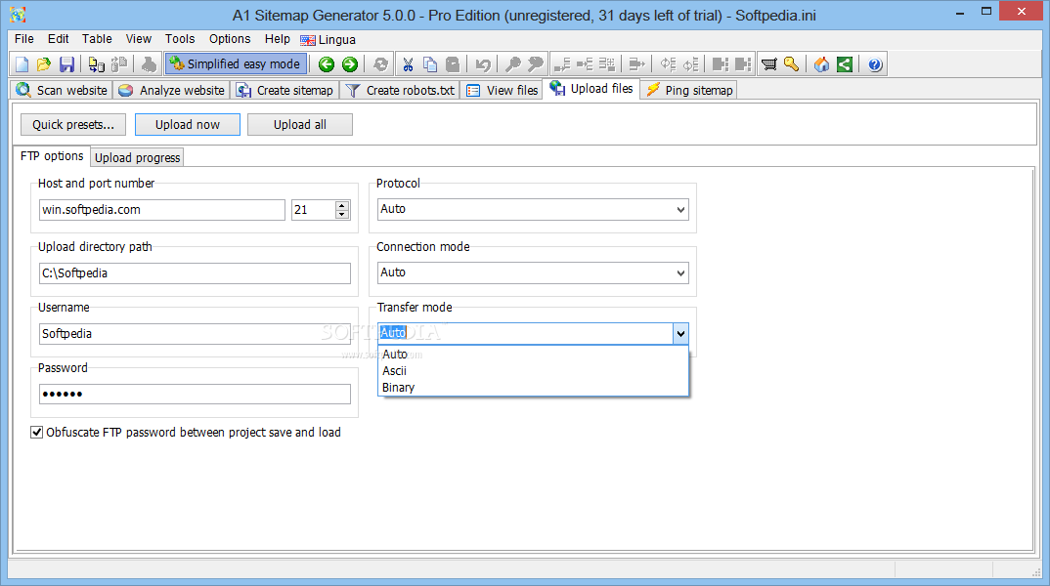Viewport: 1050px width, 586px height.
Task: Click the Undo arrow icon
Action: click(x=483, y=64)
